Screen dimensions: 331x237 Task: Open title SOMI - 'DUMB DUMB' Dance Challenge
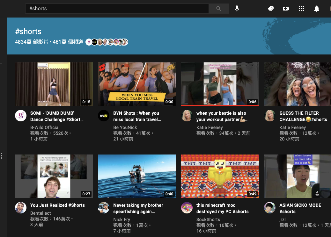click(57, 116)
